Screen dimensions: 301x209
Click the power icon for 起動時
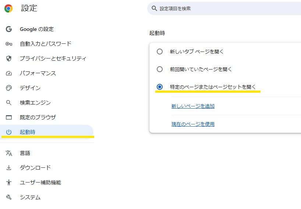(9, 132)
